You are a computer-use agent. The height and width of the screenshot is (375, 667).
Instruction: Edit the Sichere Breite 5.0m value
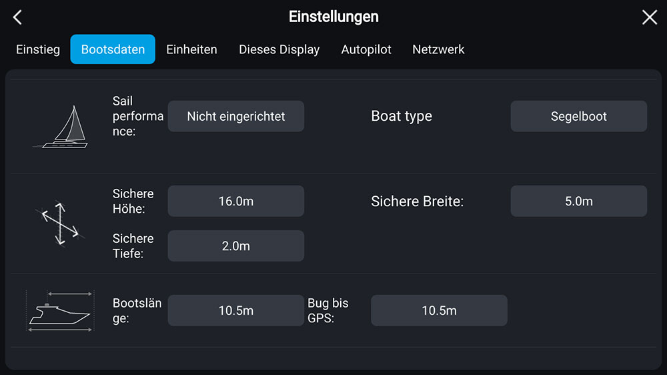point(578,201)
